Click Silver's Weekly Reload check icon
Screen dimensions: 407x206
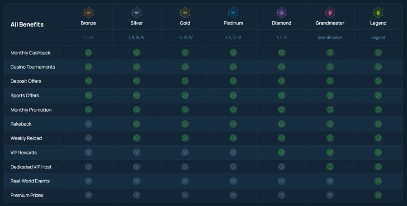click(137, 138)
